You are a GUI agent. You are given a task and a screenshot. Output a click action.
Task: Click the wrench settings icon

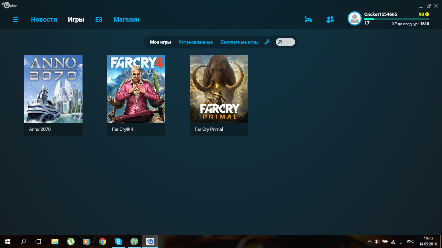267,42
